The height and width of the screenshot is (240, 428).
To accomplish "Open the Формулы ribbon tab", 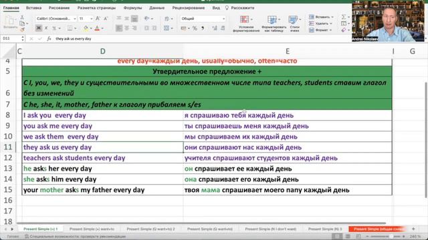I will click(132, 8).
